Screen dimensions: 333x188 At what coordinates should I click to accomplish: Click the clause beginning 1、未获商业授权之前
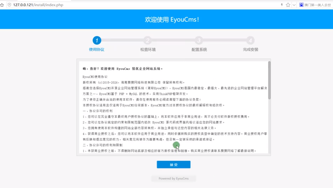coord(170,151)
